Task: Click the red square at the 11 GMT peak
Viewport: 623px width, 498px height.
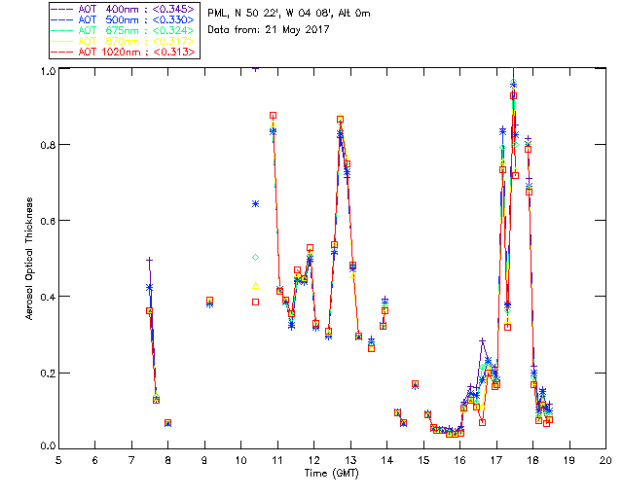Action: (273, 116)
